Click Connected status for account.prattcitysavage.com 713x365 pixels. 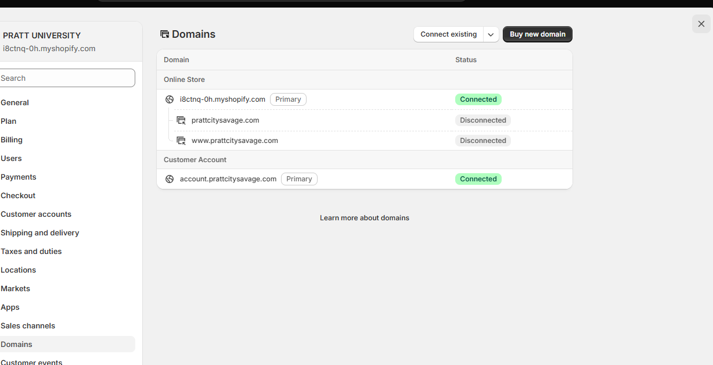click(x=478, y=179)
